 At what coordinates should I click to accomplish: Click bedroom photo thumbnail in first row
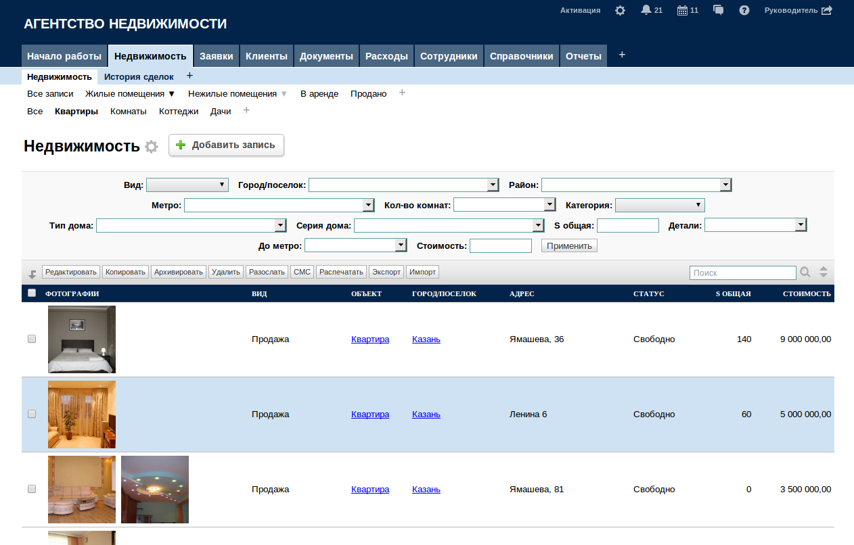(x=82, y=339)
